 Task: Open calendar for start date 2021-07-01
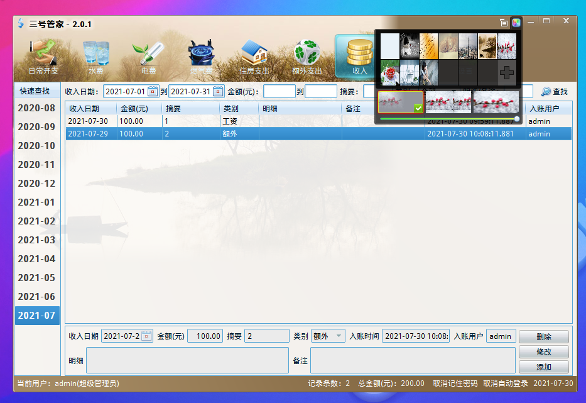coord(153,91)
